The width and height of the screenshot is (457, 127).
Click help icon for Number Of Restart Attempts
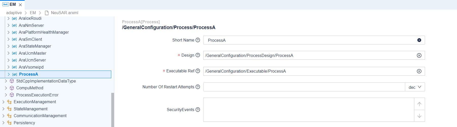pos(198,87)
